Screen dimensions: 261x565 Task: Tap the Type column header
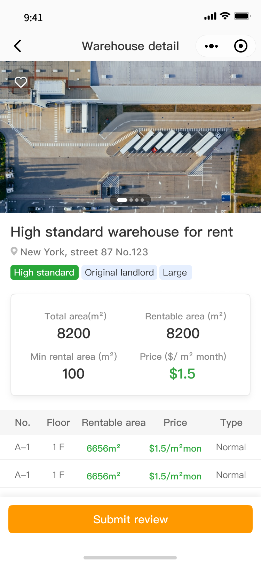(231, 422)
